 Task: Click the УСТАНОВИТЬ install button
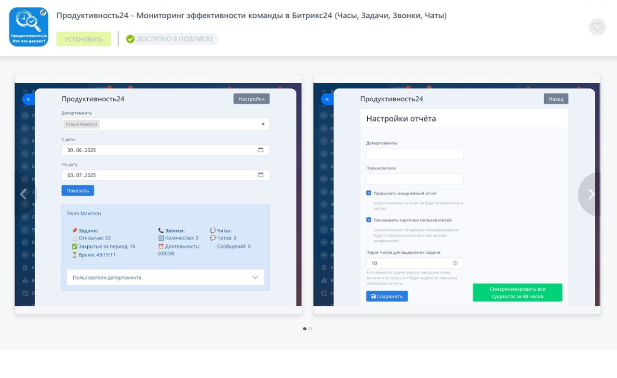point(84,39)
